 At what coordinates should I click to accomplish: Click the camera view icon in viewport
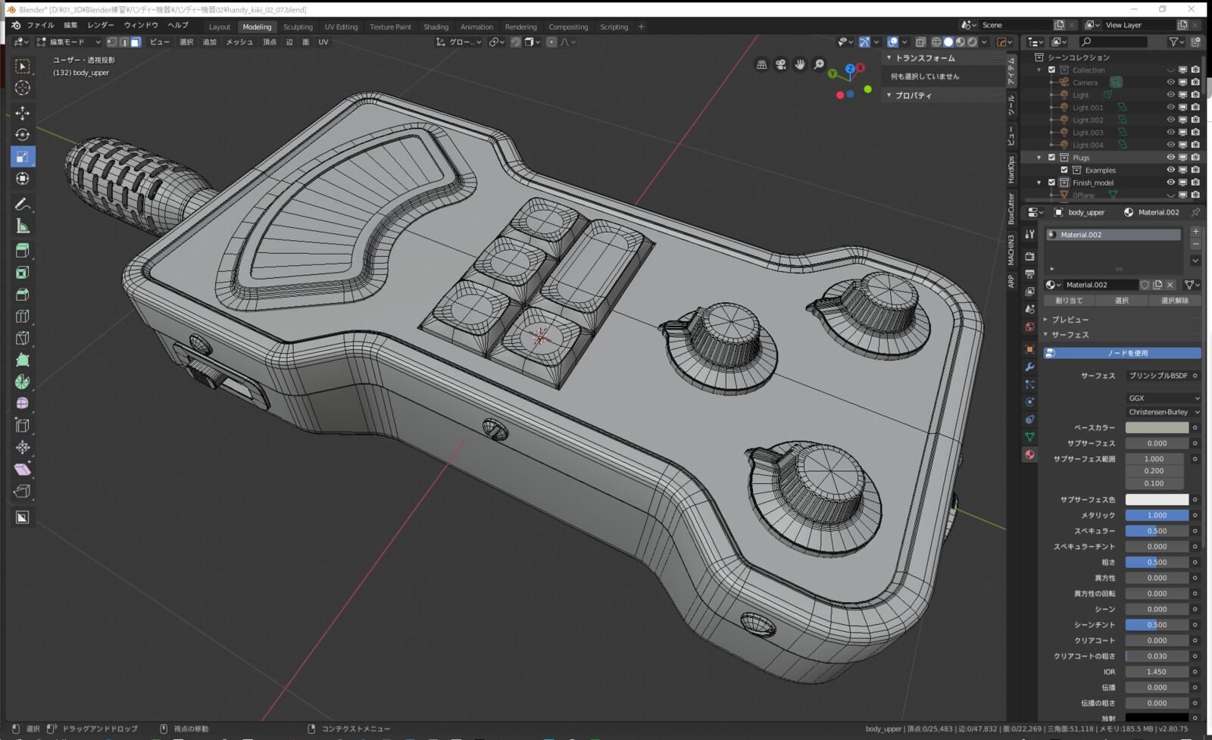(781, 65)
